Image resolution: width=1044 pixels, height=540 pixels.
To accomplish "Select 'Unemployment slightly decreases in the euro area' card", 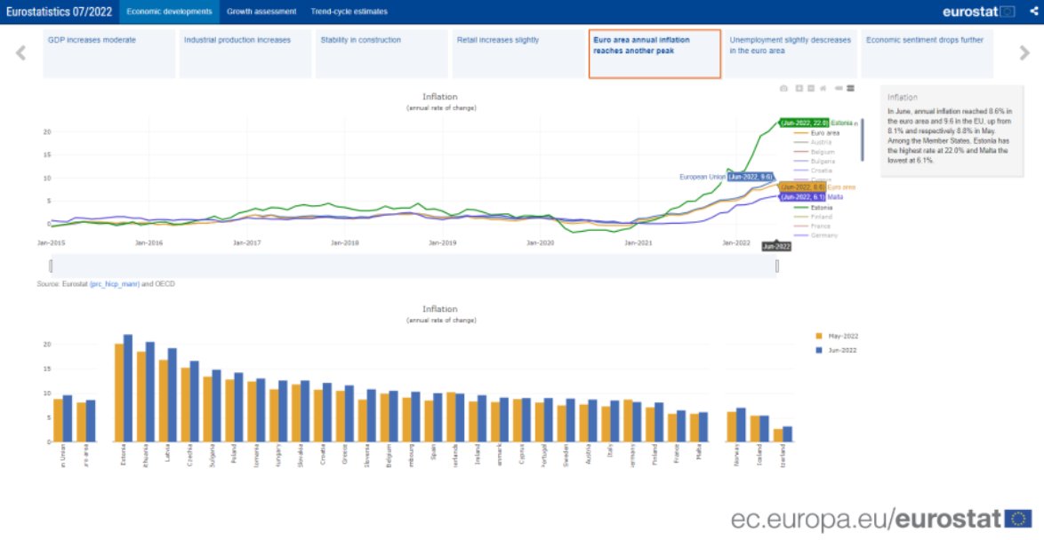I will point(791,54).
